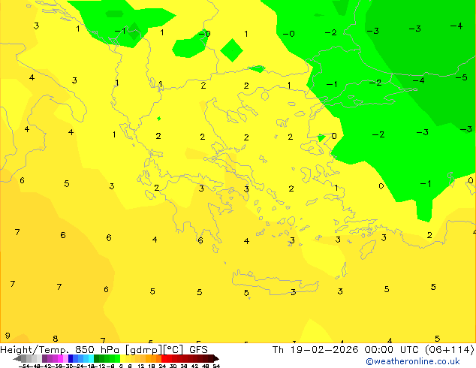Click the '8' temperature value on map
Image resolution: width=476 pixels, height=368 pixels.
pyautogui.click(x=56, y=338)
